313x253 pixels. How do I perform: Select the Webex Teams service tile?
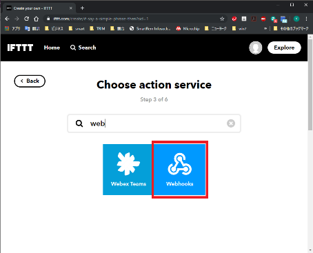pos(128,170)
